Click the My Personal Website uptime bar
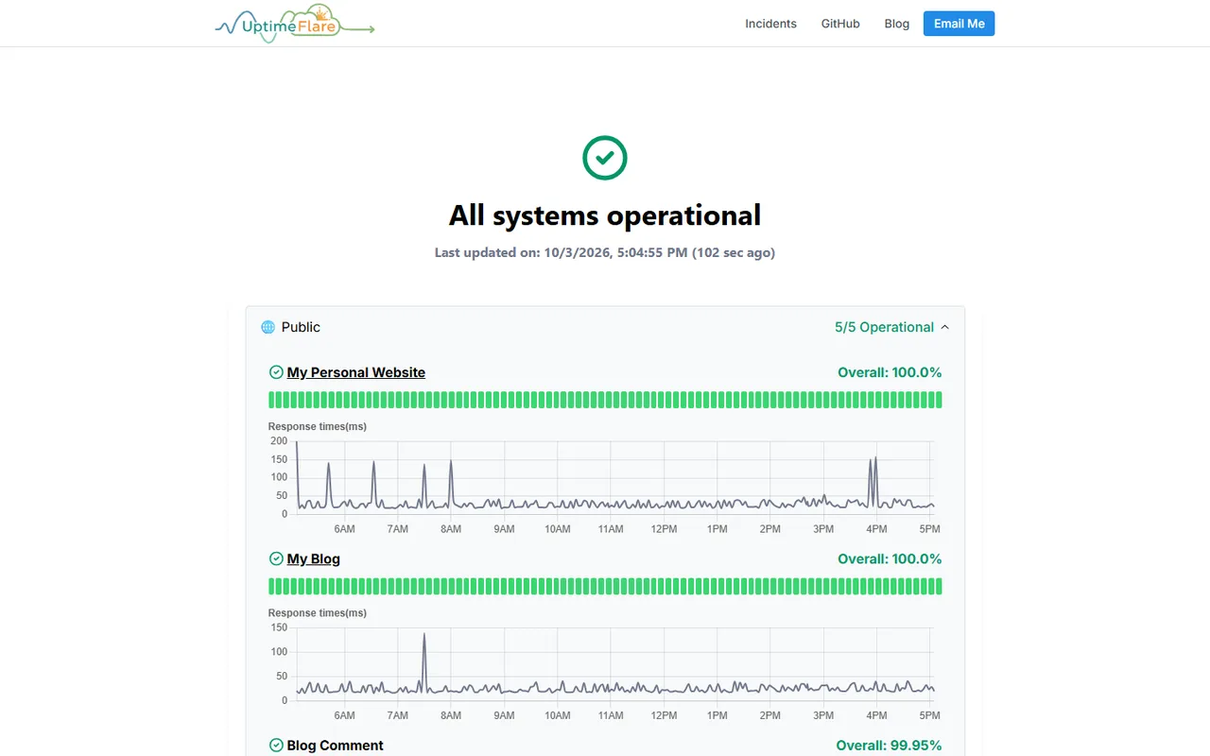 [605, 400]
